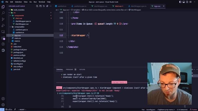
Task: Collapse the src folder
Action: [x=9, y=13]
